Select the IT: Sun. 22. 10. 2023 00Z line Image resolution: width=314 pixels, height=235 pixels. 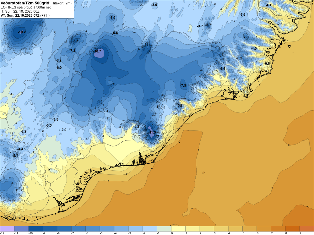(20, 11)
